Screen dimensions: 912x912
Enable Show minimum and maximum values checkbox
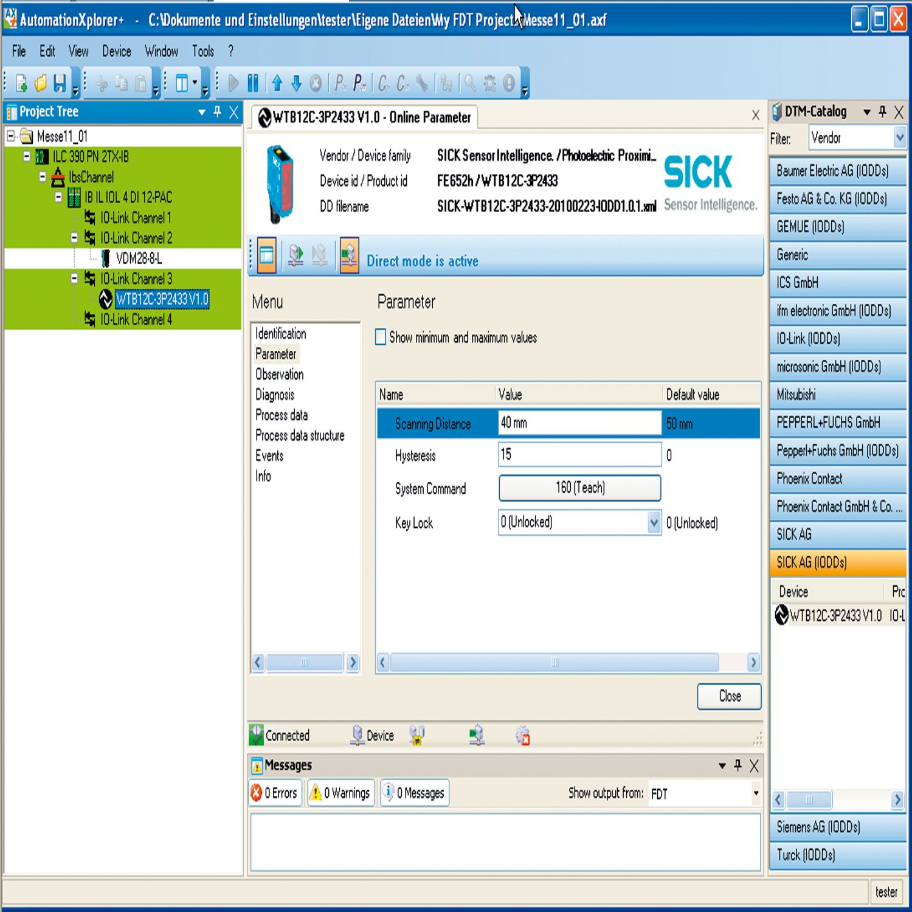[381, 337]
